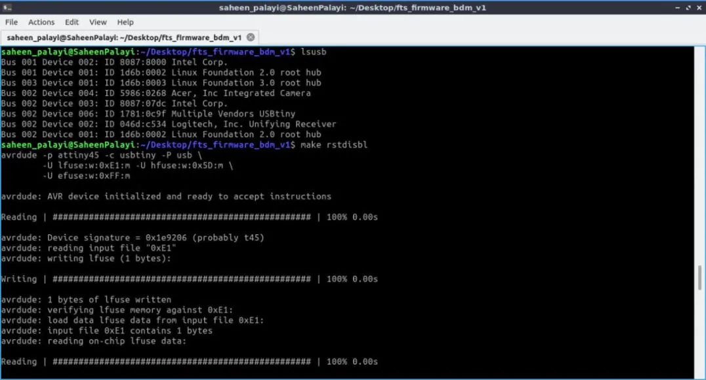Click 'input file 0xE1 contains 1 bytes' line
The image size is (706, 380).
[107, 331]
